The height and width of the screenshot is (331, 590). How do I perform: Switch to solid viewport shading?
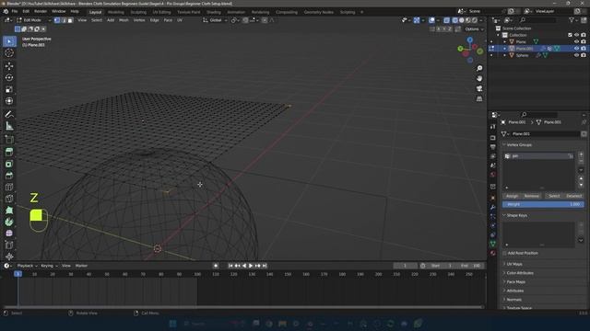tap(462, 20)
